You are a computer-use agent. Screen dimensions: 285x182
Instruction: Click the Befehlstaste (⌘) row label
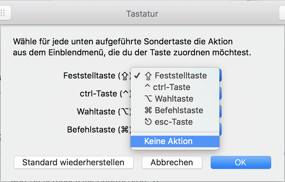point(99,130)
